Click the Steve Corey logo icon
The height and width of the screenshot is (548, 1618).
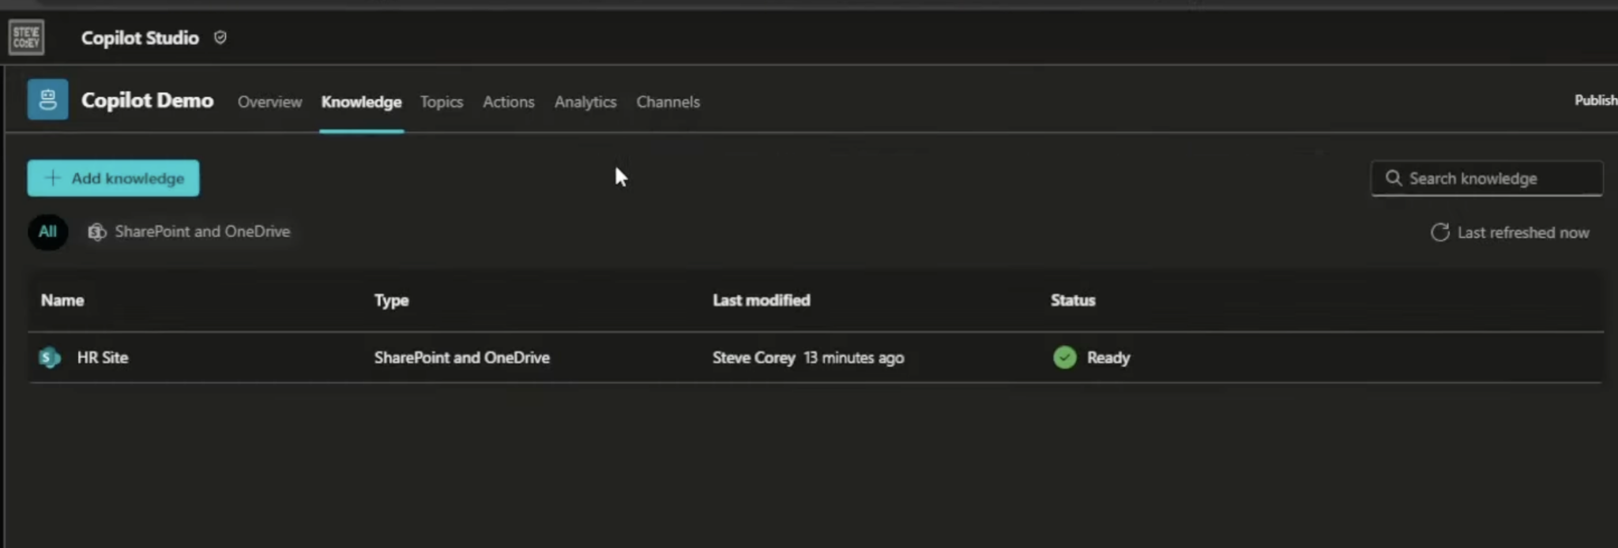coord(26,37)
